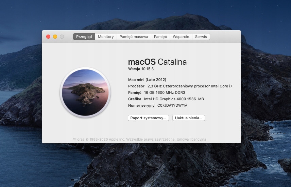Image resolution: width=291 pixels, height=187 pixels.
Task: Open the Pamięć tab
Action: (160, 37)
